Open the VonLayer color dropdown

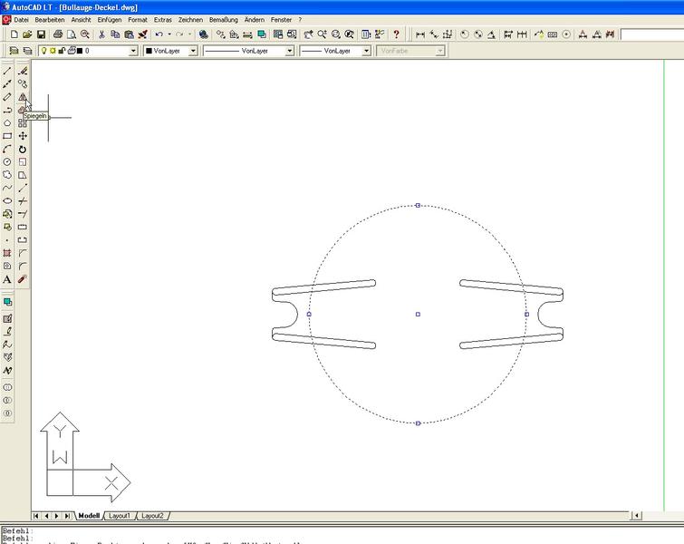point(193,51)
